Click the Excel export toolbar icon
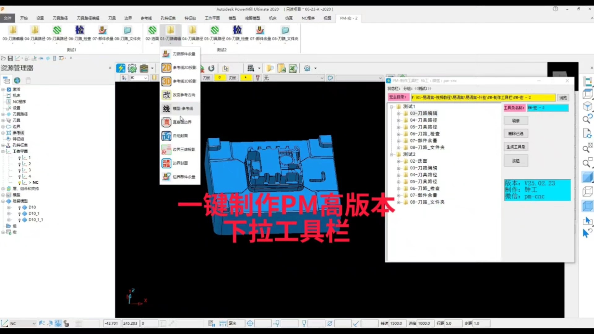The image size is (594, 334). (x=293, y=68)
